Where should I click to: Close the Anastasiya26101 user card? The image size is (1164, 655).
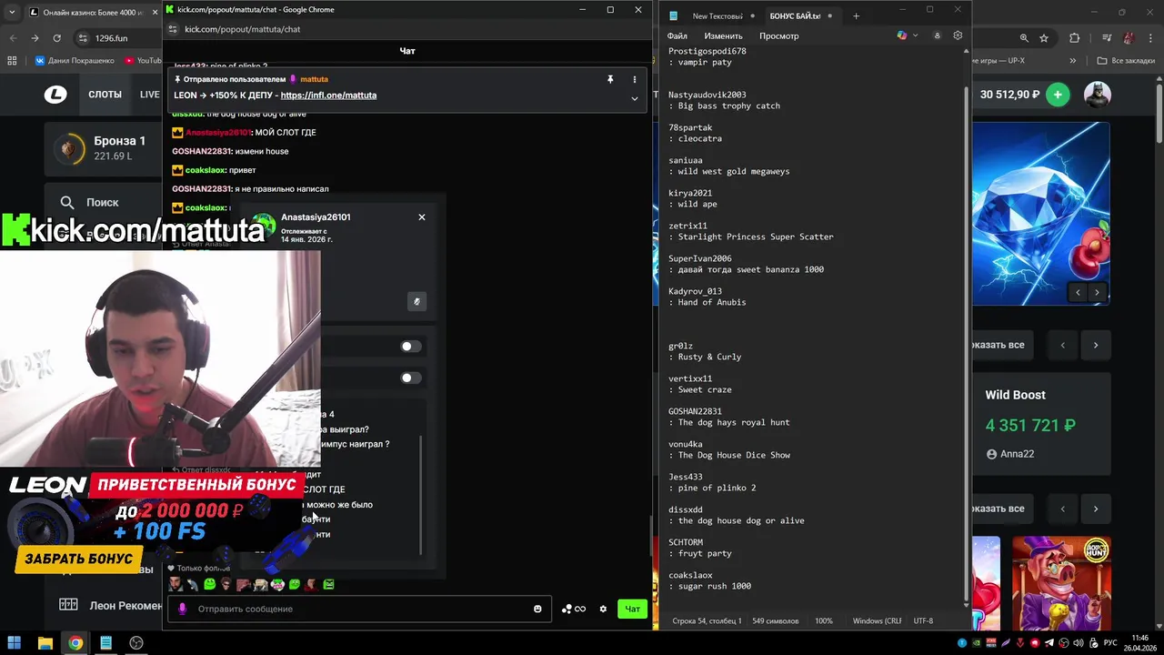[x=422, y=217]
